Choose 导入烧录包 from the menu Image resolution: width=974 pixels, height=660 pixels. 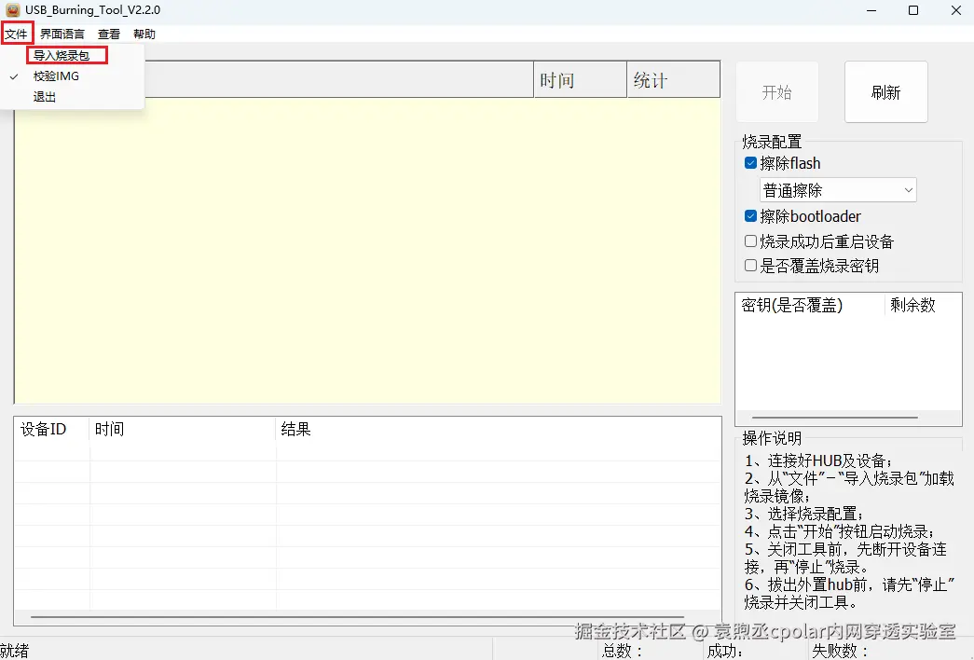point(62,55)
